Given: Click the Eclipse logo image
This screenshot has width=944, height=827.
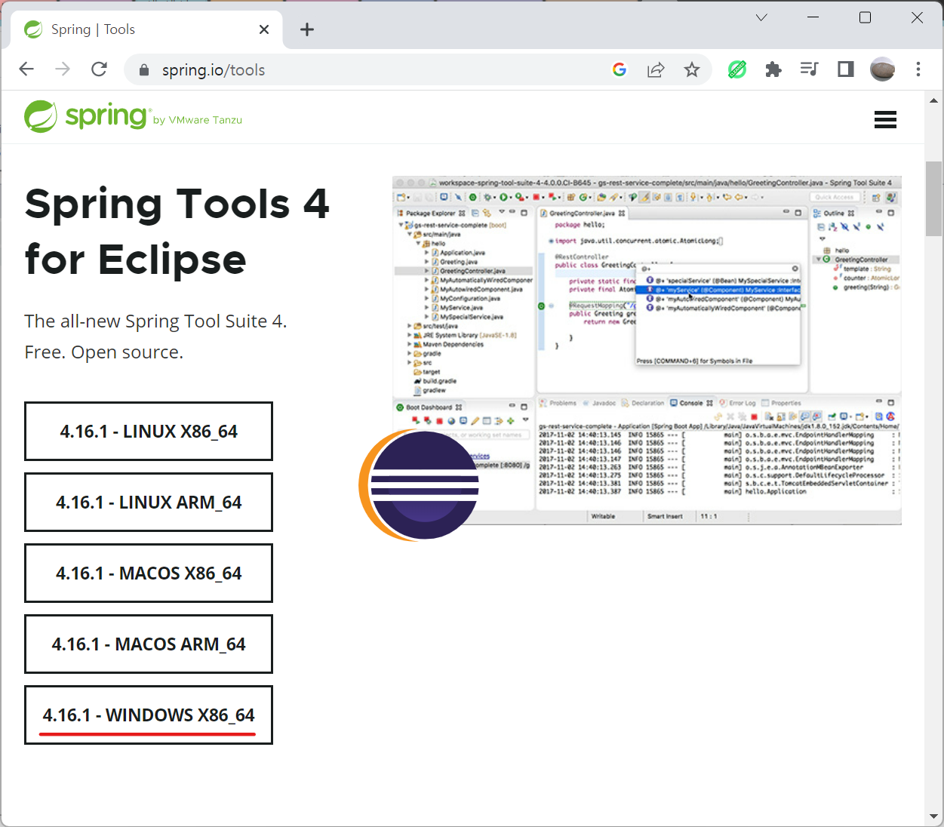Looking at the screenshot, I should 420,485.
